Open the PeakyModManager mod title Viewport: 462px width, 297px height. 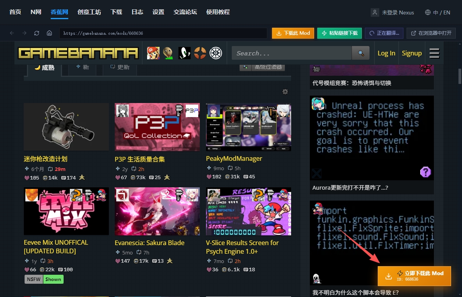[x=234, y=158]
